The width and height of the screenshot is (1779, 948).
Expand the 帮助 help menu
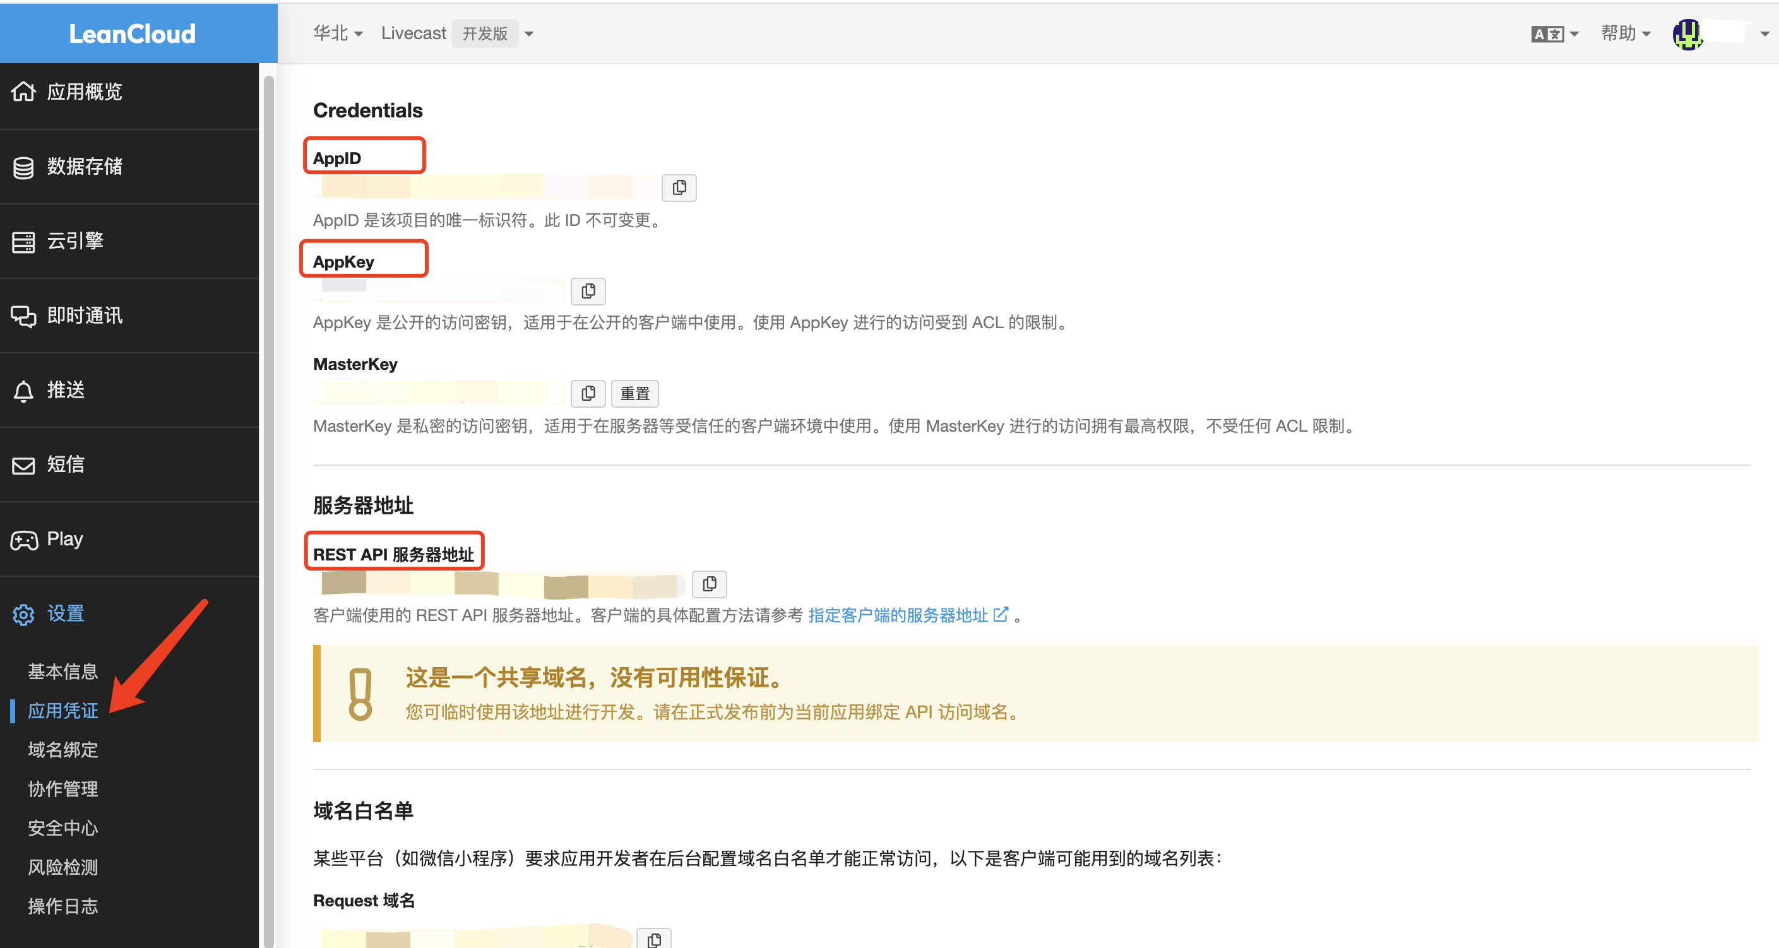click(x=1625, y=34)
